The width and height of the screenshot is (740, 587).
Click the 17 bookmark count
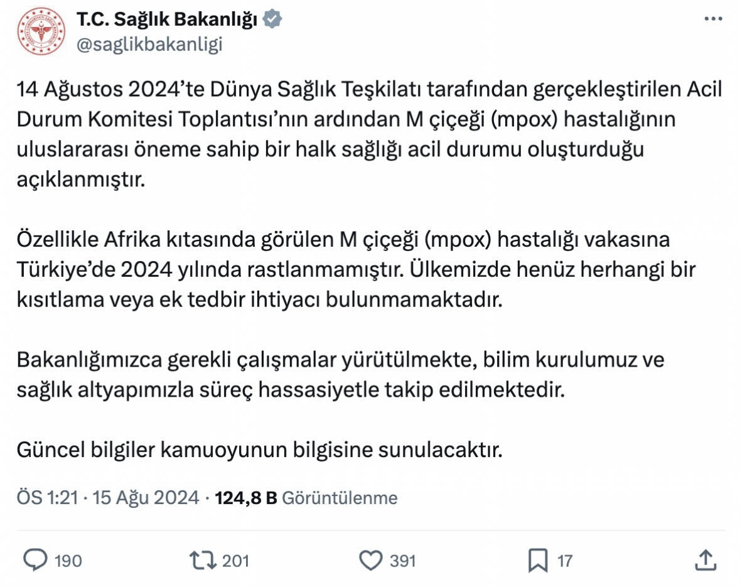(565, 560)
